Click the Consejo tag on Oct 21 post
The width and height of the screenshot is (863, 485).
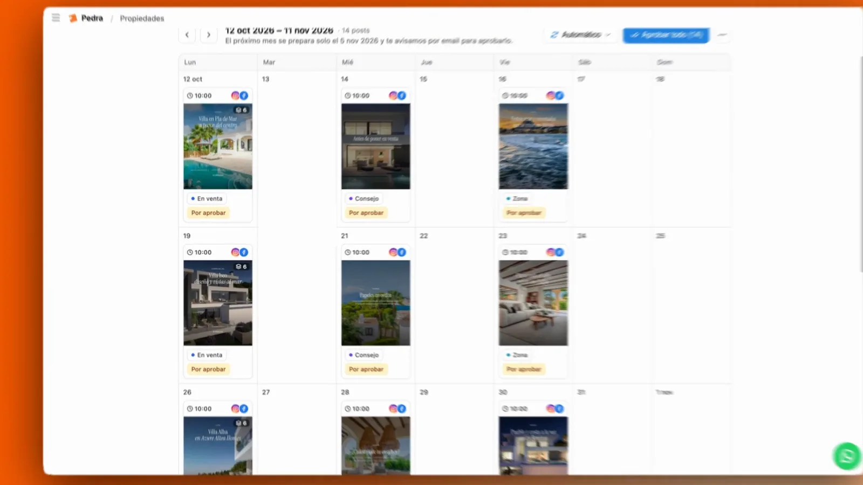click(x=364, y=355)
